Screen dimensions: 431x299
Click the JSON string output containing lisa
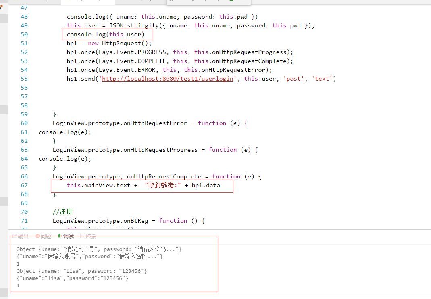(x=72, y=278)
